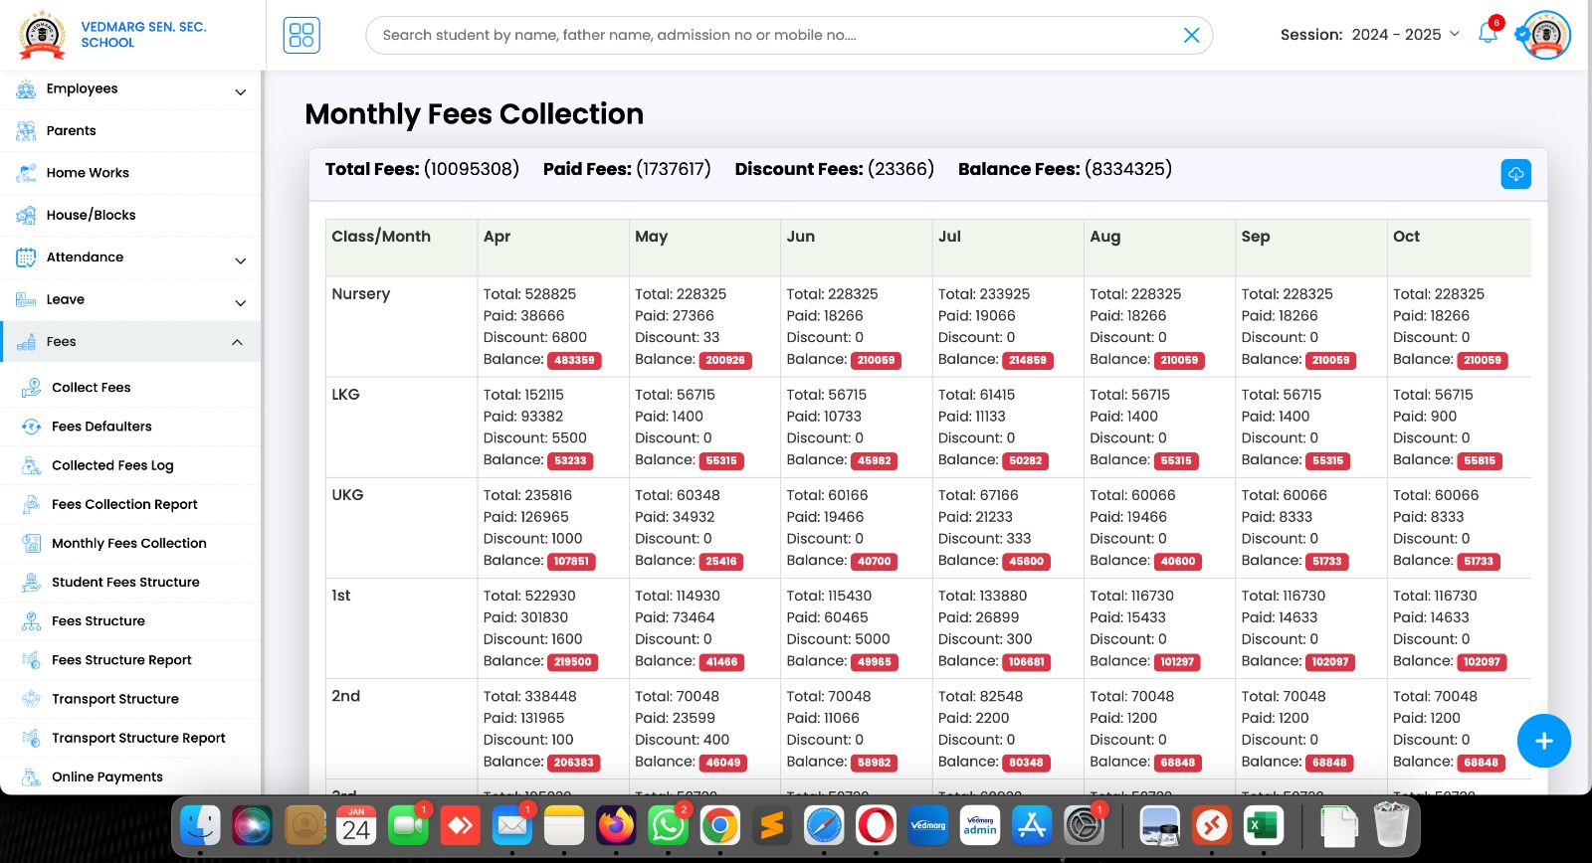Open Home Works in the sidebar
Viewport: 1592px width, 863px height.
click(130, 173)
